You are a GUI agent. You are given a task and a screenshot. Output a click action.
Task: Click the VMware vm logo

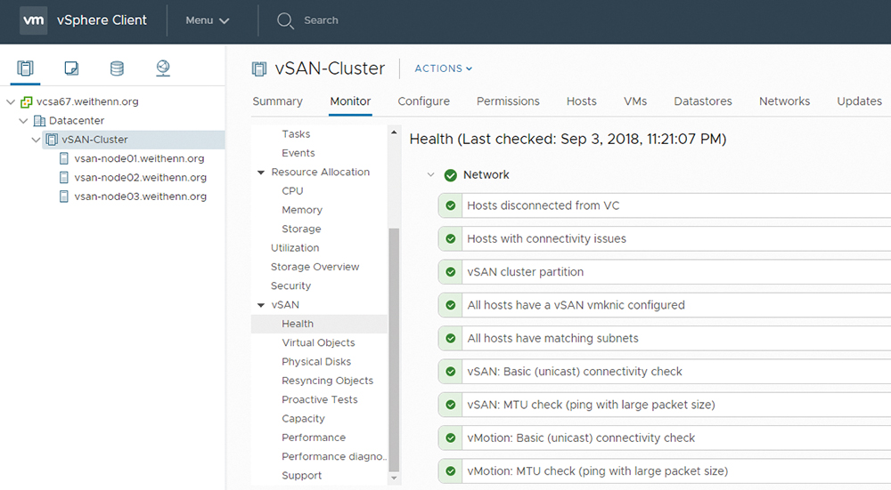point(34,20)
